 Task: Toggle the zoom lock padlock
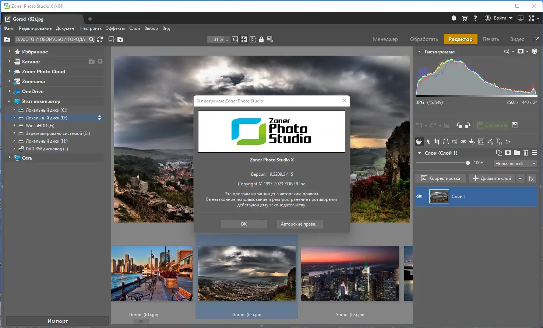point(261,39)
